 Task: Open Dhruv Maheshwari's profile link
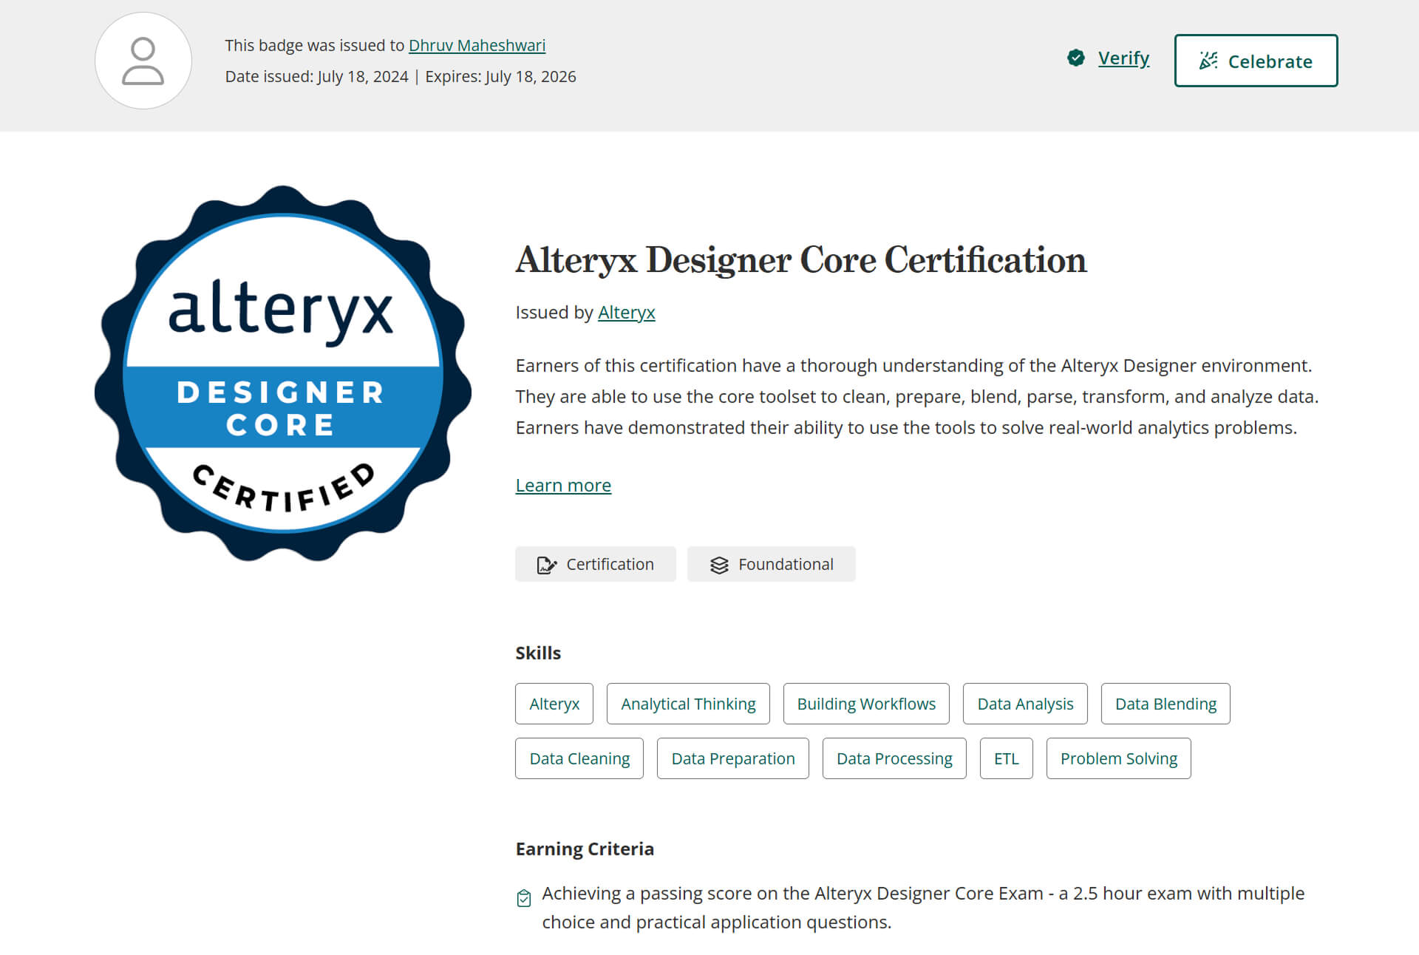(477, 45)
